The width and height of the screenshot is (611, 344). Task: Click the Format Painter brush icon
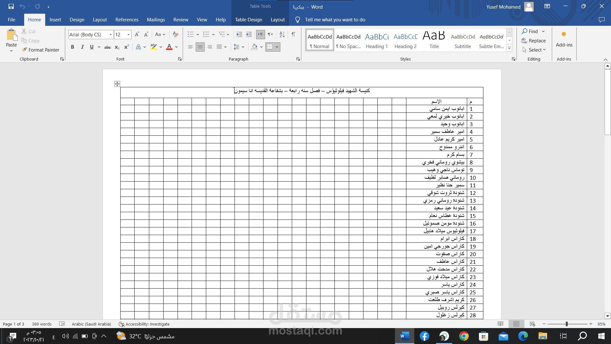click(24, 50)
